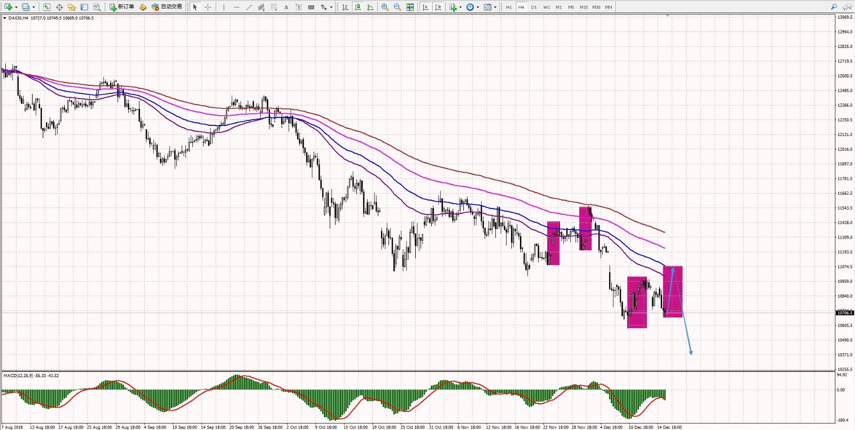Toggle Chart Shift
Image resolution: width=855 pixels, height=430 pixels.
pos(438,7)
